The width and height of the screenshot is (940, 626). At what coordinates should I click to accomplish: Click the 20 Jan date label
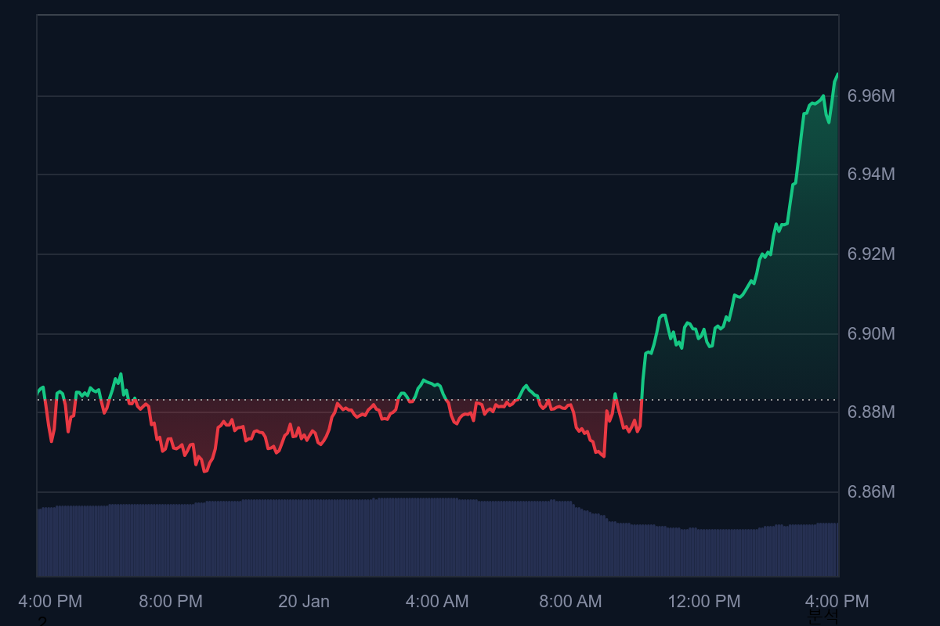coord(304,602)
